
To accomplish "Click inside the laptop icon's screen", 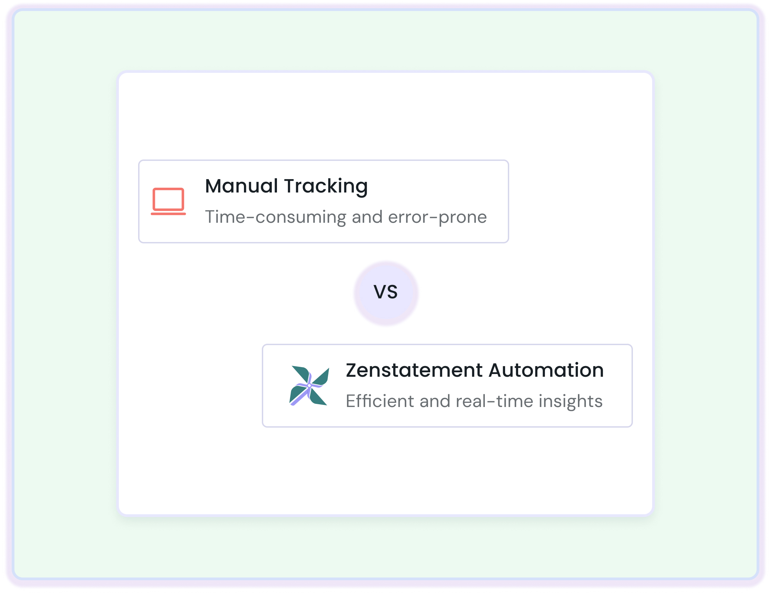I will point(168,199).
